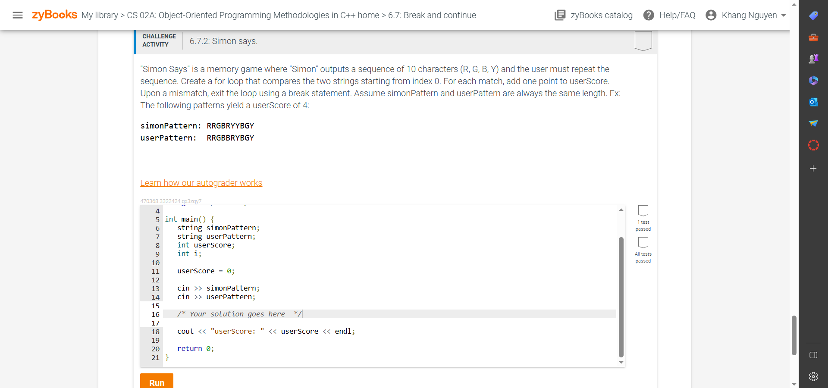
Task: Open Microsoft 365 in the sidebar
Action: 813,81
